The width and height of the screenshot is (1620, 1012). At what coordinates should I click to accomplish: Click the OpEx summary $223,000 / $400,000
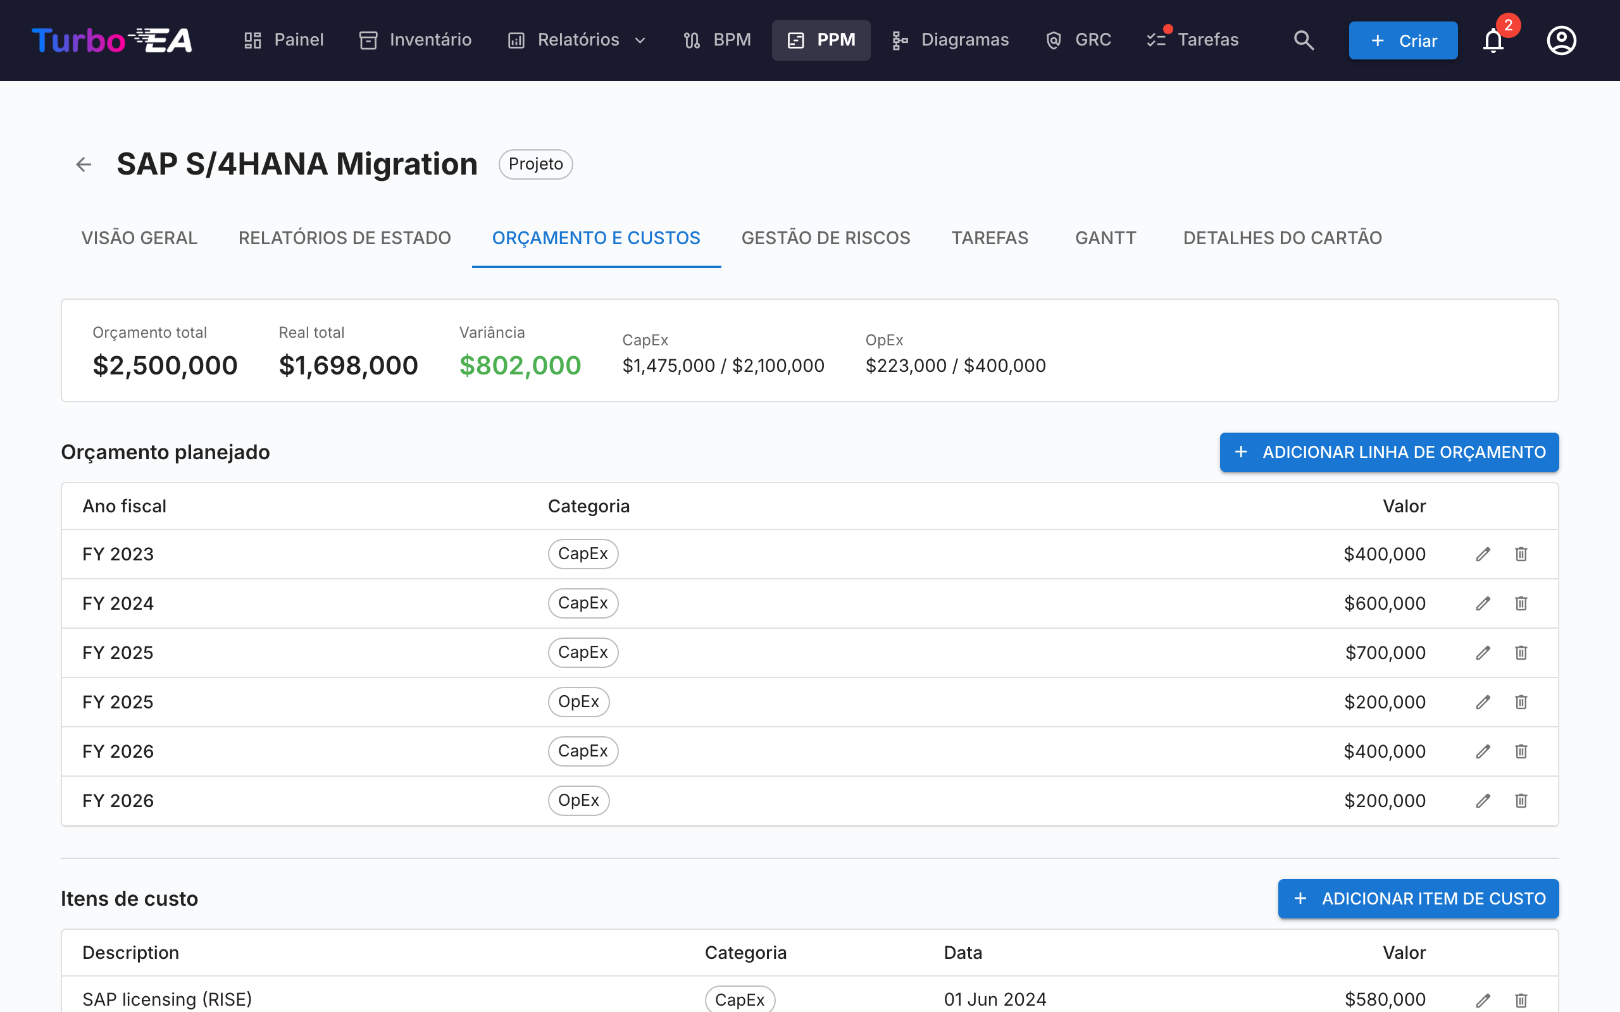(x=956, y=366)
